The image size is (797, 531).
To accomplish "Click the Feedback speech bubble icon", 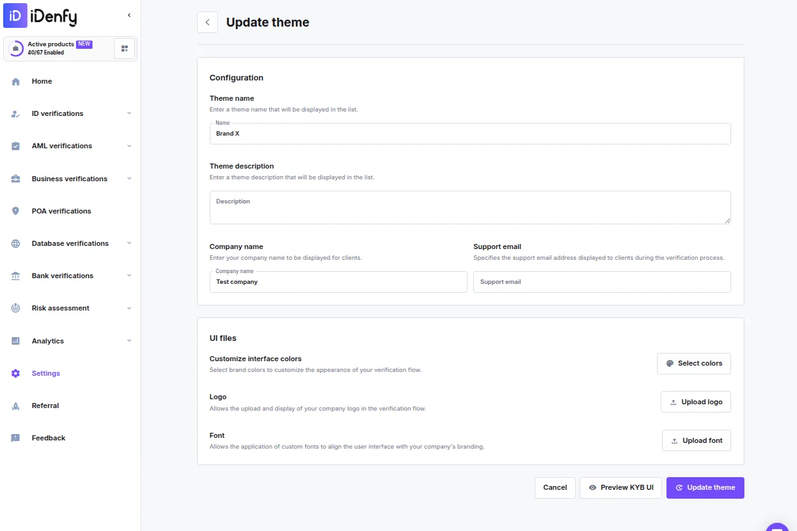I will tap(16, 438).
